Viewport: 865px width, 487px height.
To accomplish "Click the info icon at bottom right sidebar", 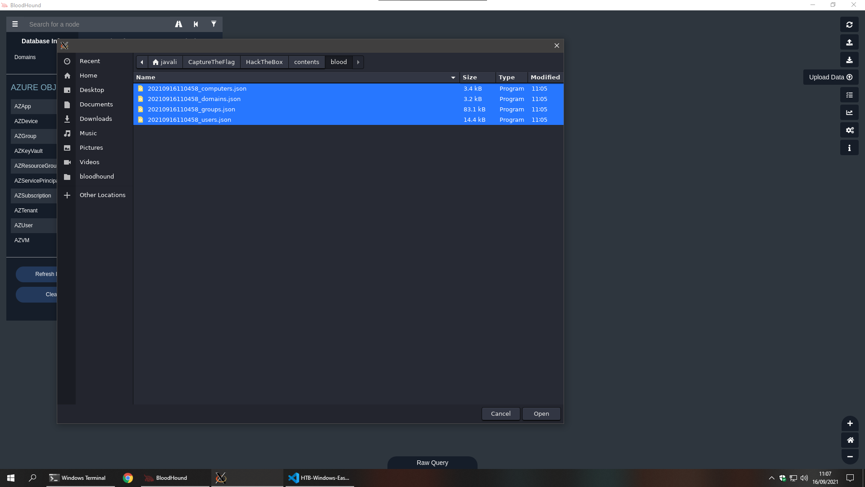I will [x=850, y=147].
